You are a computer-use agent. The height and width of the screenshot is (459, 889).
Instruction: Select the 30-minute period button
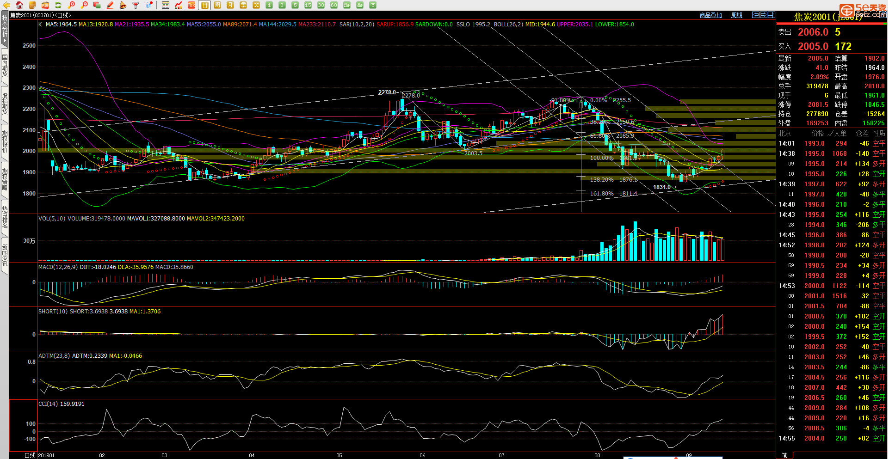click(321, 5)
